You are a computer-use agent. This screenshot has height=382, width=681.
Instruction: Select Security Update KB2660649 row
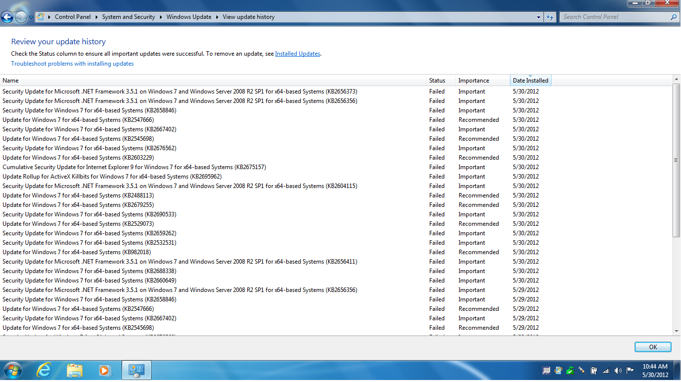(276, 281)
